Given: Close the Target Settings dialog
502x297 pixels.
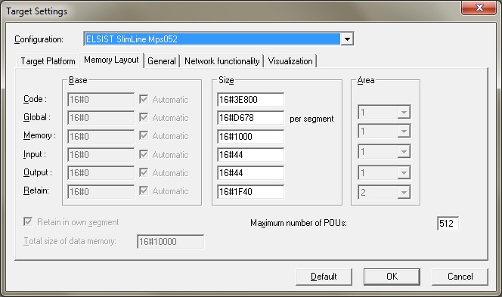Looking at the screenshot, I should pos(479,8).
